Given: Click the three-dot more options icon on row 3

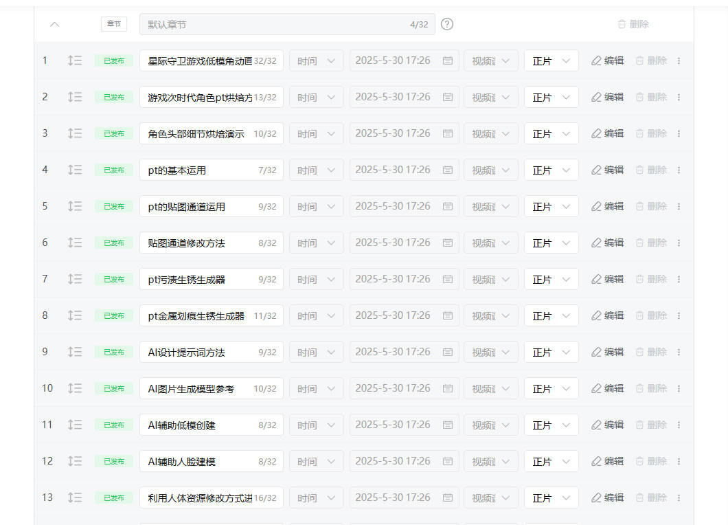Looking at the screenshot, I should pyautogui.click(x=679, y=133).
